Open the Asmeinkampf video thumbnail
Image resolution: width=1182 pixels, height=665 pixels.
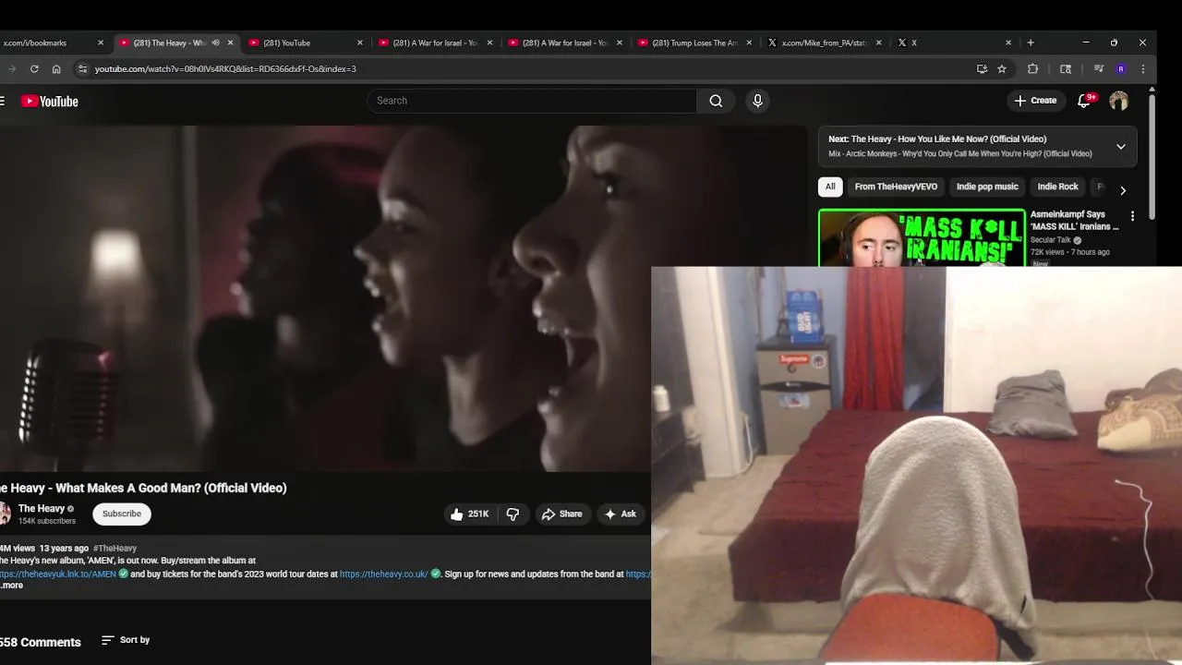tap(922, 237)
